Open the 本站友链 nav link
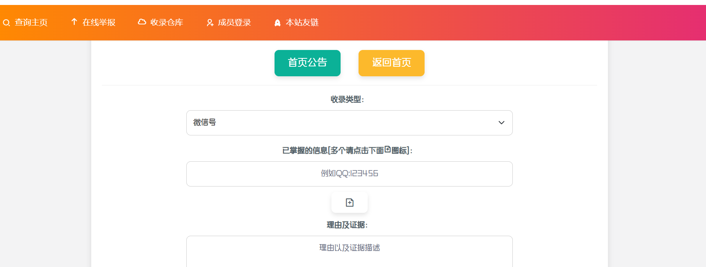The image size is (706, 267). [x=302, y=23]
